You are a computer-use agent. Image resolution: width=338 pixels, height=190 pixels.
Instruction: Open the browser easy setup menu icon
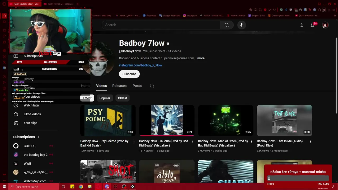(334, 10)
